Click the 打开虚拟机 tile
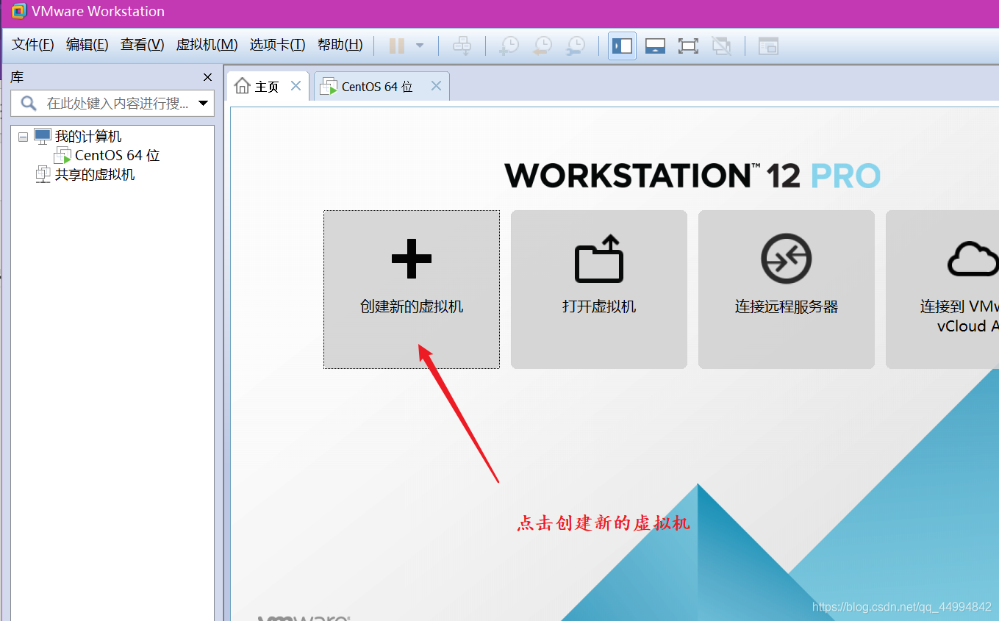The width and height of the screenshot is (999, 621). (599, 290)
